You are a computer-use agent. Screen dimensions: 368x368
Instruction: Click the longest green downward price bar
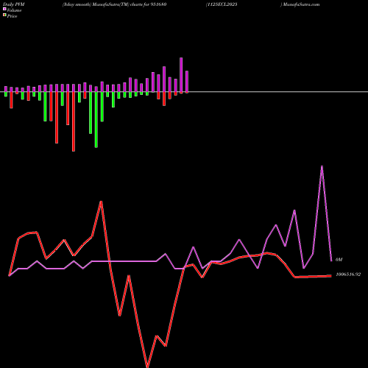pos(96,120)
